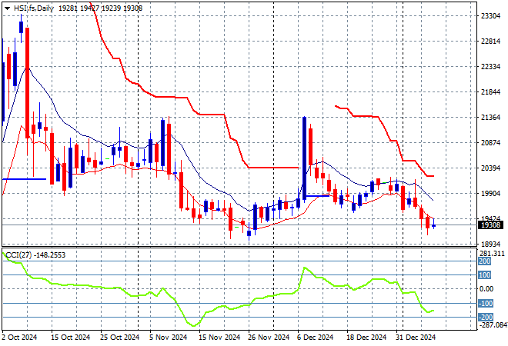This screenshot has width=508, height=346.
Task: Open the chart menu triangle beside HSI.fs
Action: point(8,8)
